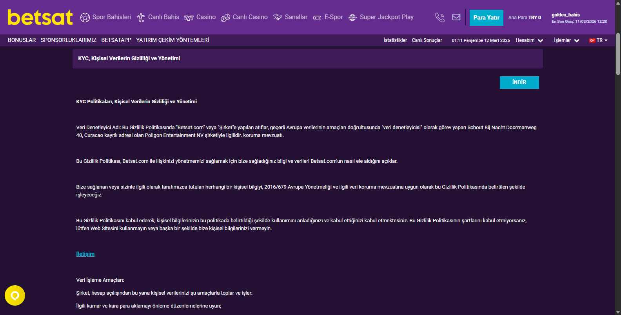Expand the İşlemler dropdown
Image resolution: width=621 pixels, height=315 pixels.
click(x=567, y=40)
